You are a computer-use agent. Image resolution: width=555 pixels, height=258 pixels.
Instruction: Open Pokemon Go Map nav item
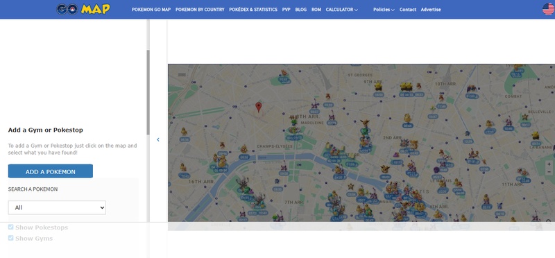coord(151,10)
